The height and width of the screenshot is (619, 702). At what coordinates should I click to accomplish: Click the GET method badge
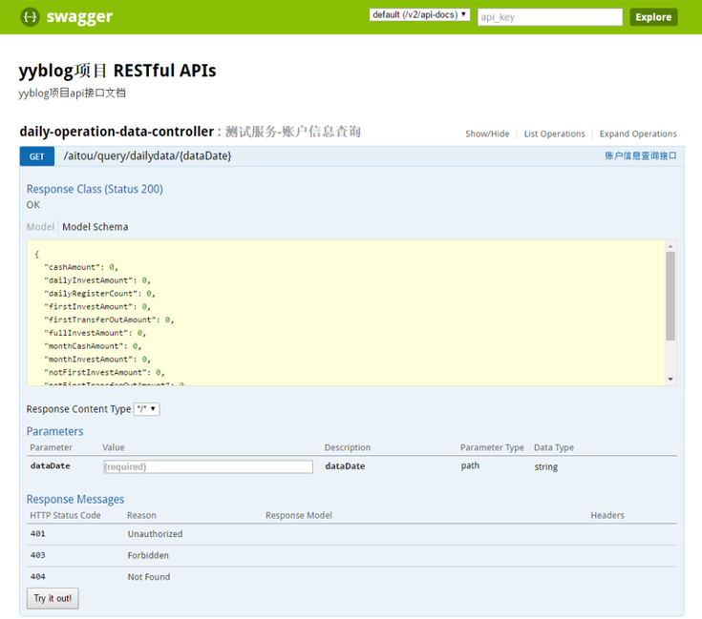pos(36,156)
